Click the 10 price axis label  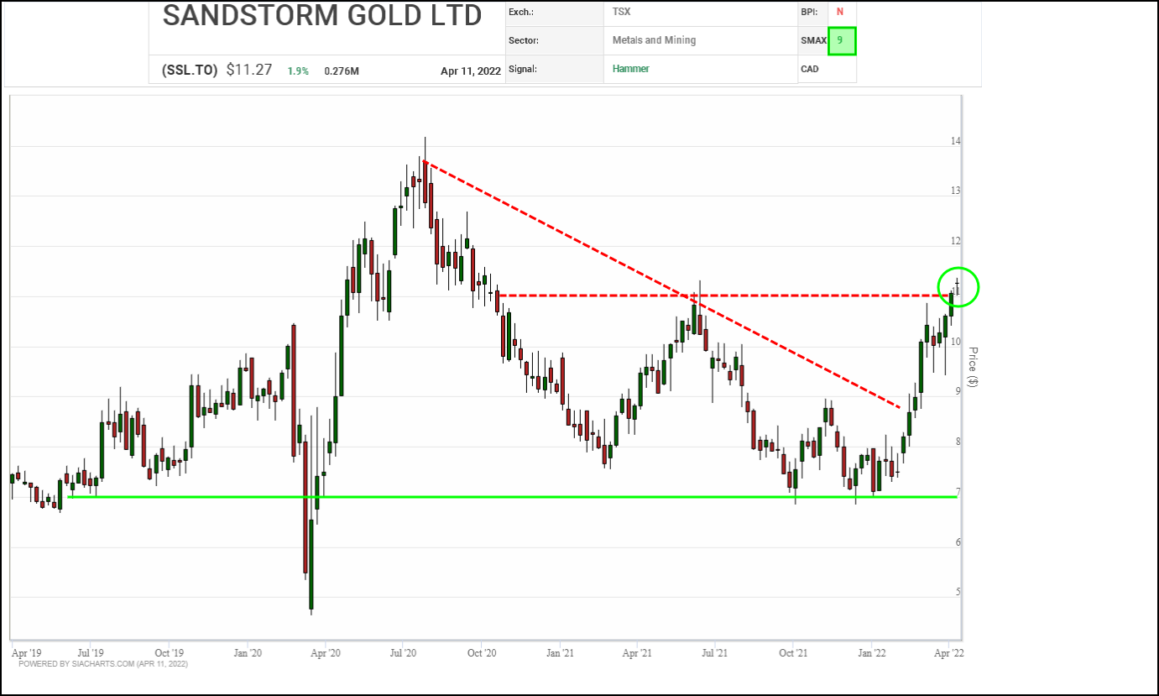click(x=956, y=342)
